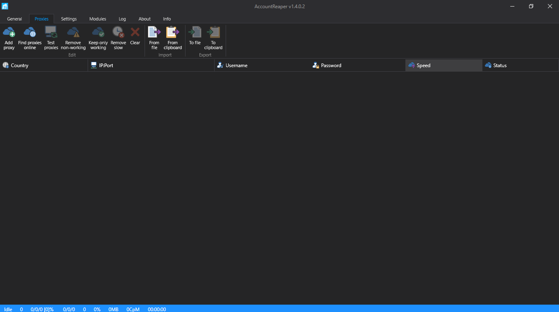Click the 00:00:00 elapsed timer
This screenshot has width=559, height=312.
tap(157, 310)
